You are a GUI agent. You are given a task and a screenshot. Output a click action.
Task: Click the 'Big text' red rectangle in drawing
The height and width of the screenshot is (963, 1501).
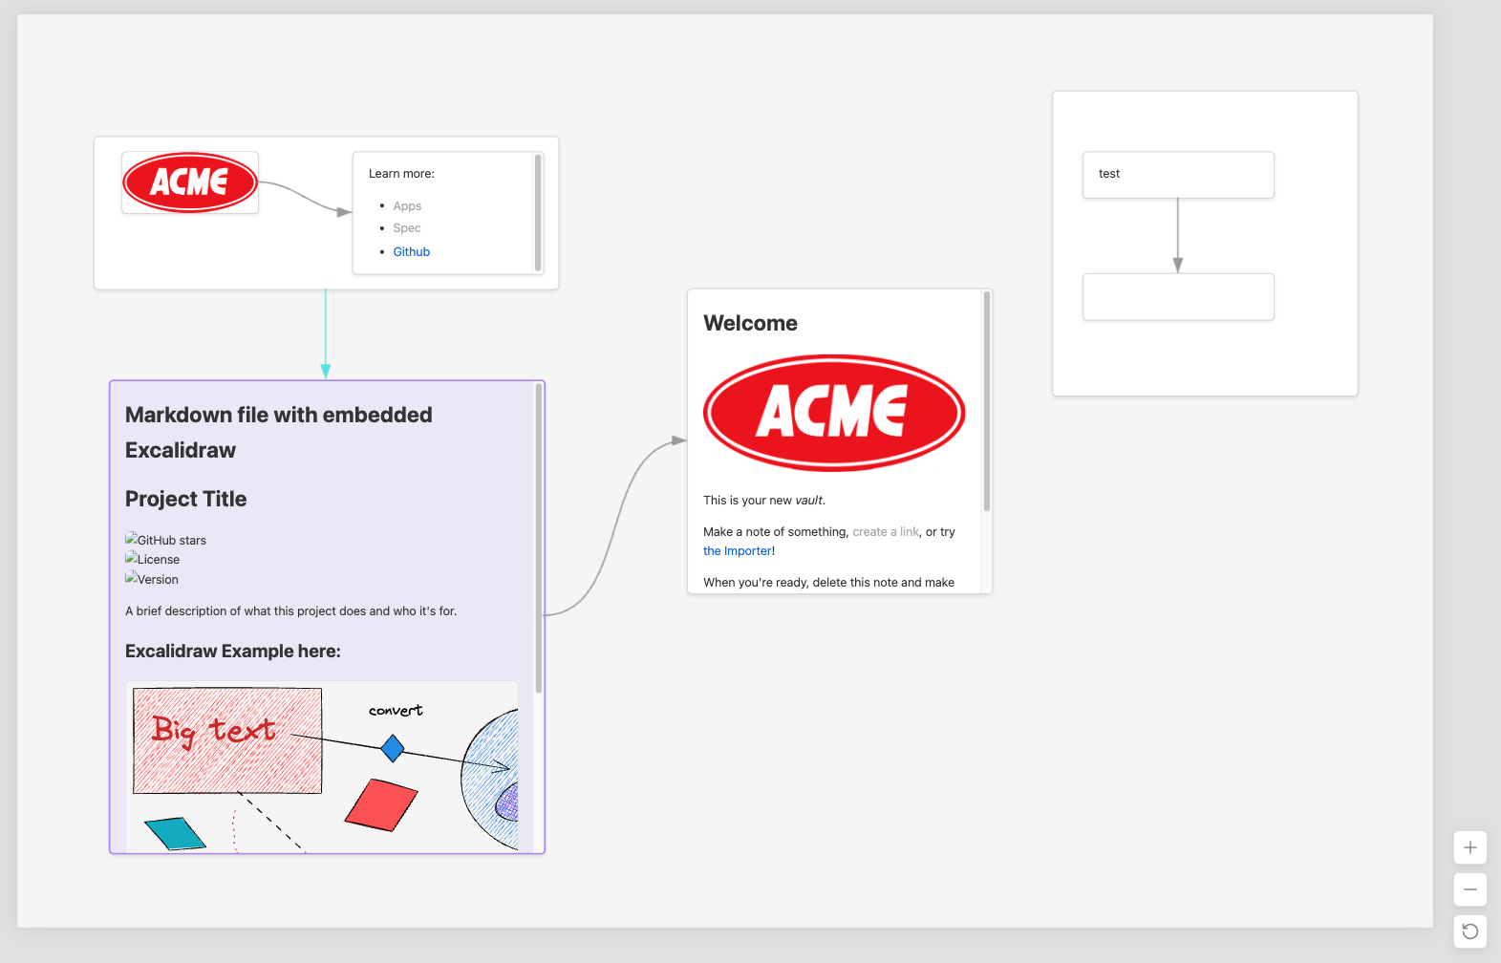(x=227, y=740)
